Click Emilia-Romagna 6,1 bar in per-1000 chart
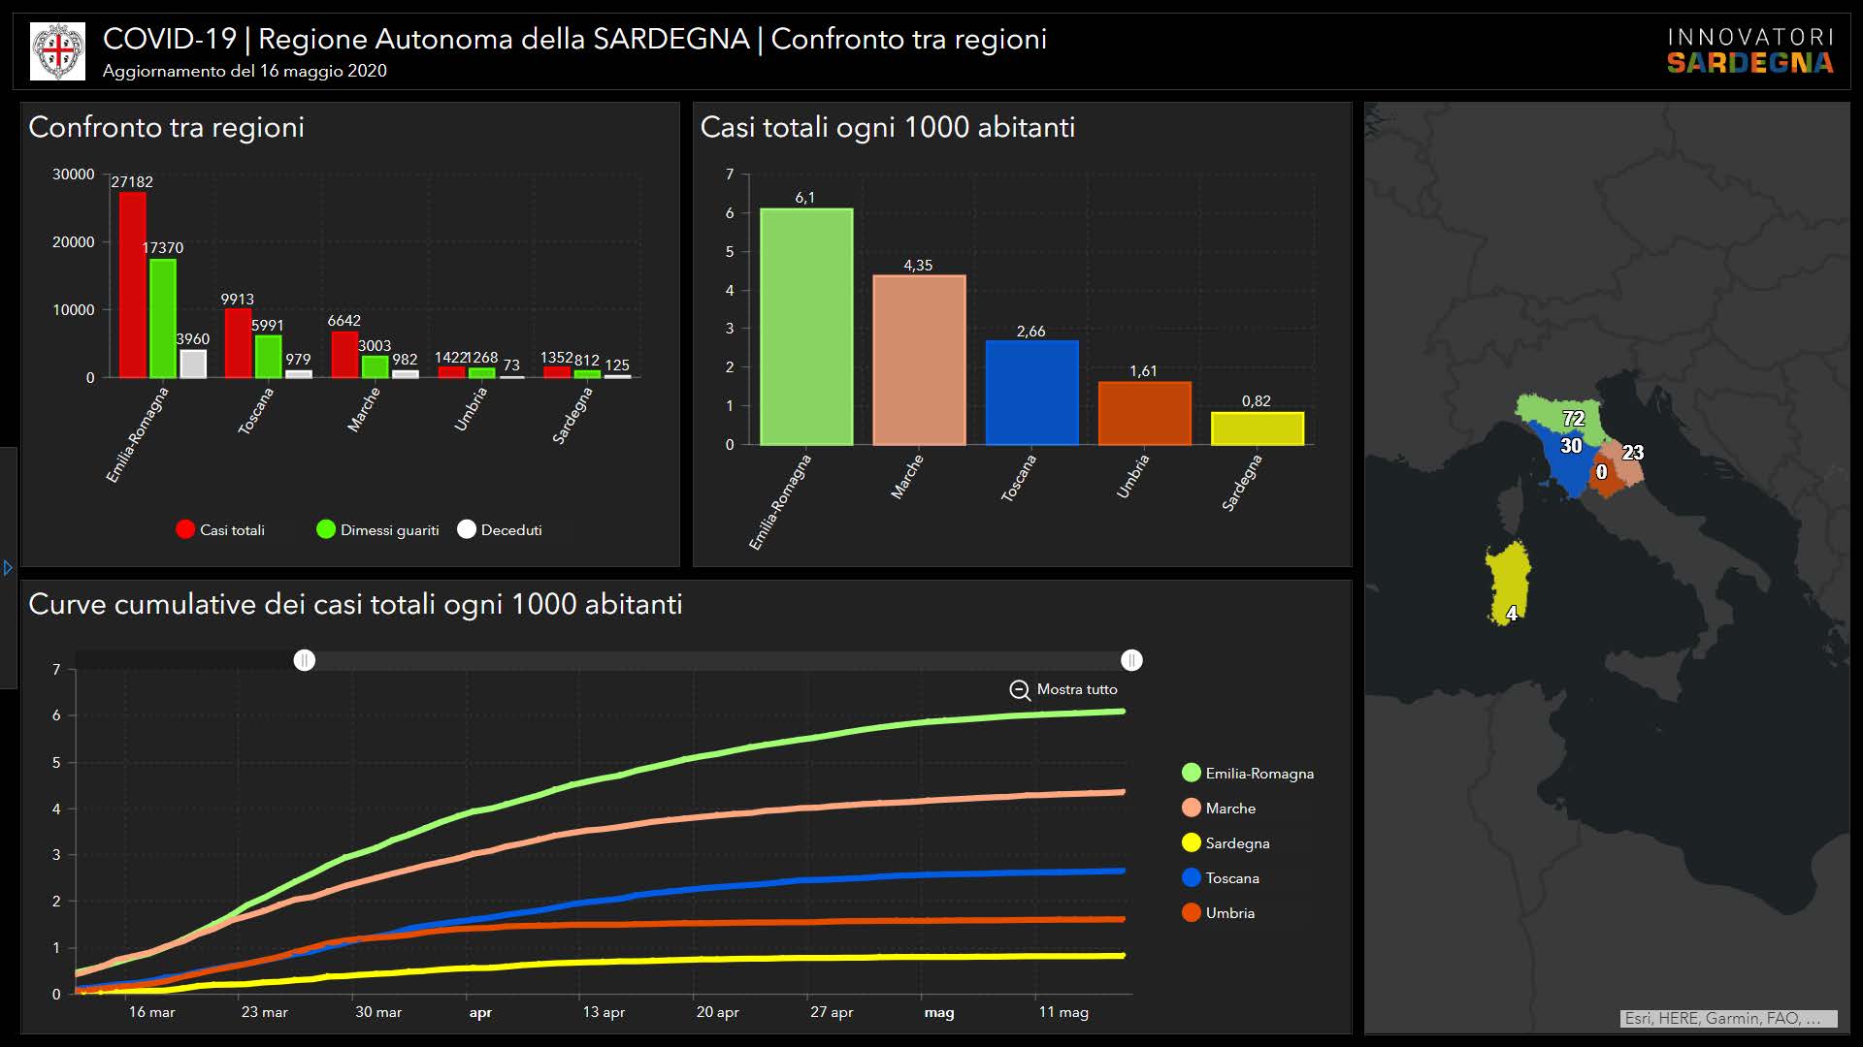The width and height of the screenshot is (1863, 1047). pyautogui.click(x=805, y=327)
